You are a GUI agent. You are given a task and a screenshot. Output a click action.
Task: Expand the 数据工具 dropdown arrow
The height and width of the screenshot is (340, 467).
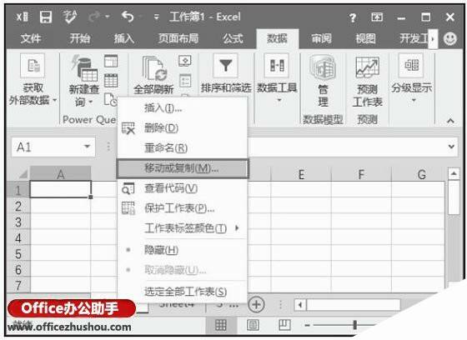279,100
